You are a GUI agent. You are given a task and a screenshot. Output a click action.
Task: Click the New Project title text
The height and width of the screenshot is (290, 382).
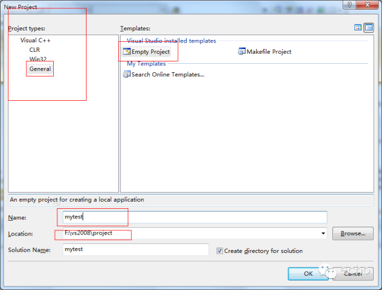pos(20,7)
